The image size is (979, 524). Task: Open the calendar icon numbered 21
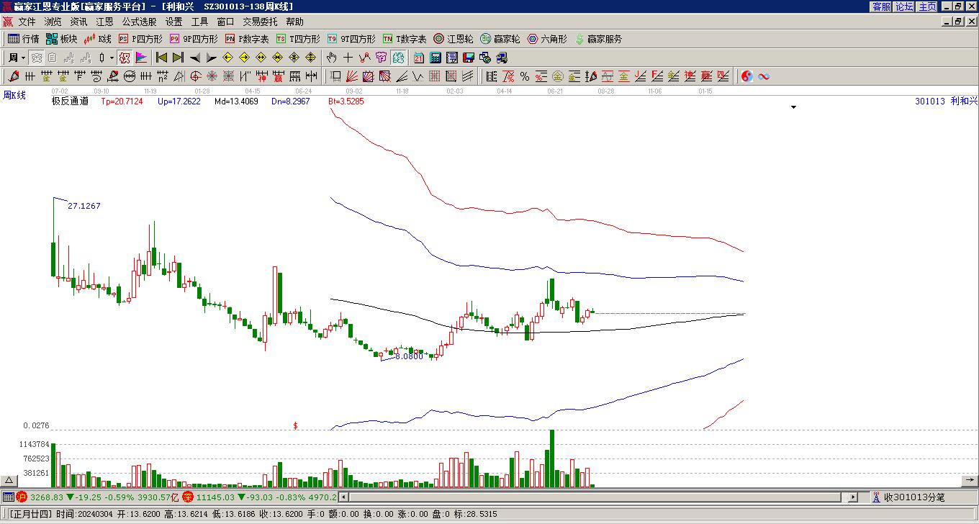[x=418, y=58]
